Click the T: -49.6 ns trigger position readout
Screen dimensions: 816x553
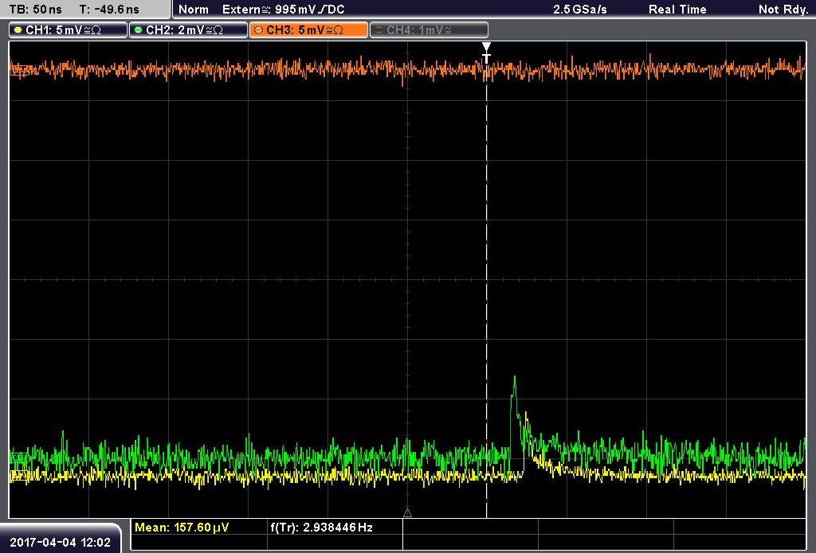pyautogui.click(x=109, y=10)
